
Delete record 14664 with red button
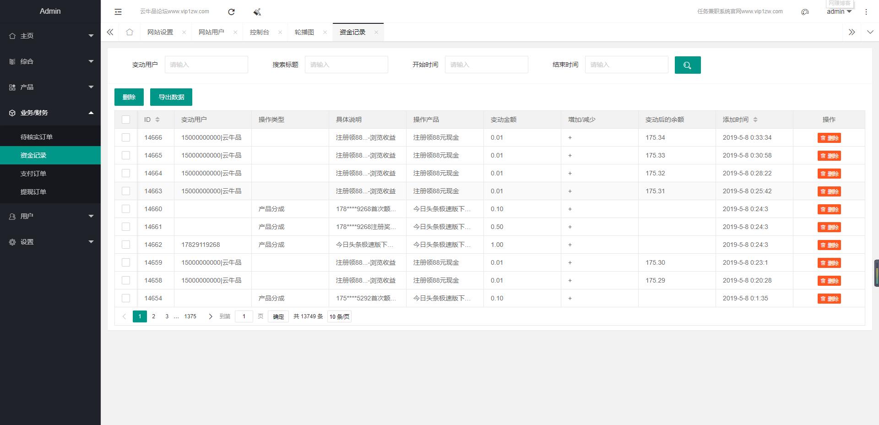[829, 174]
